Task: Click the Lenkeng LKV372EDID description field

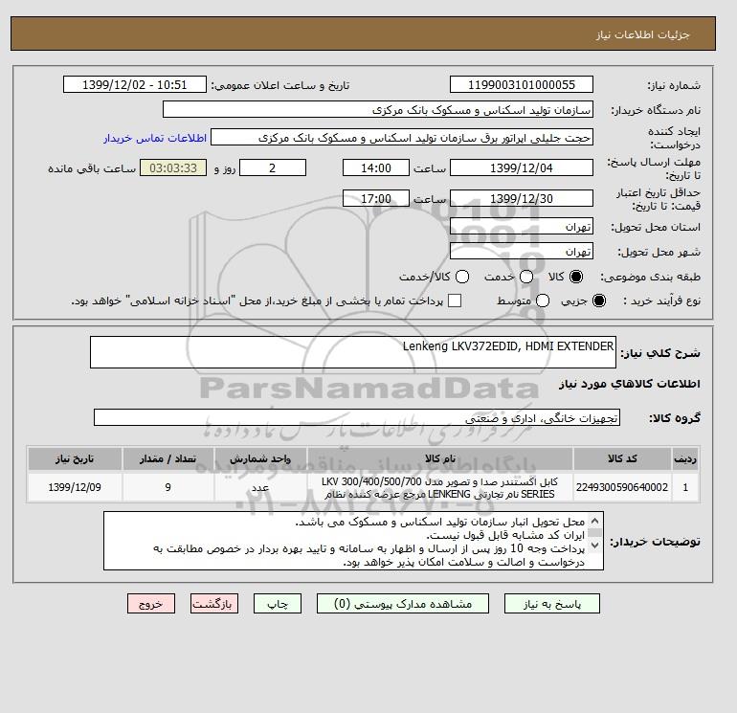Action: (x=353, y=352)
